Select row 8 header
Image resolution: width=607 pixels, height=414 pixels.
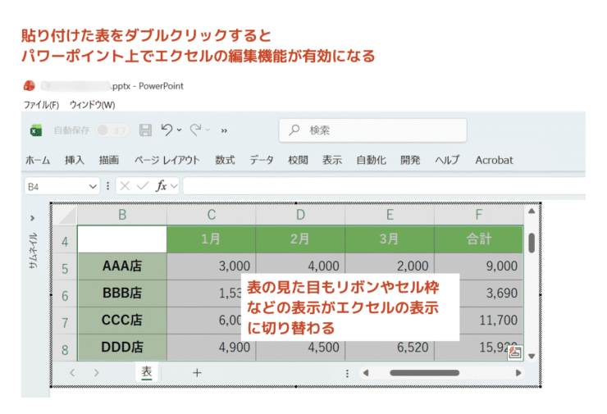tap(65, 349)
